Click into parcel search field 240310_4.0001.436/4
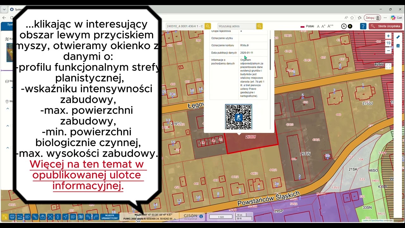Screen dimensions: 405x228 185,26
